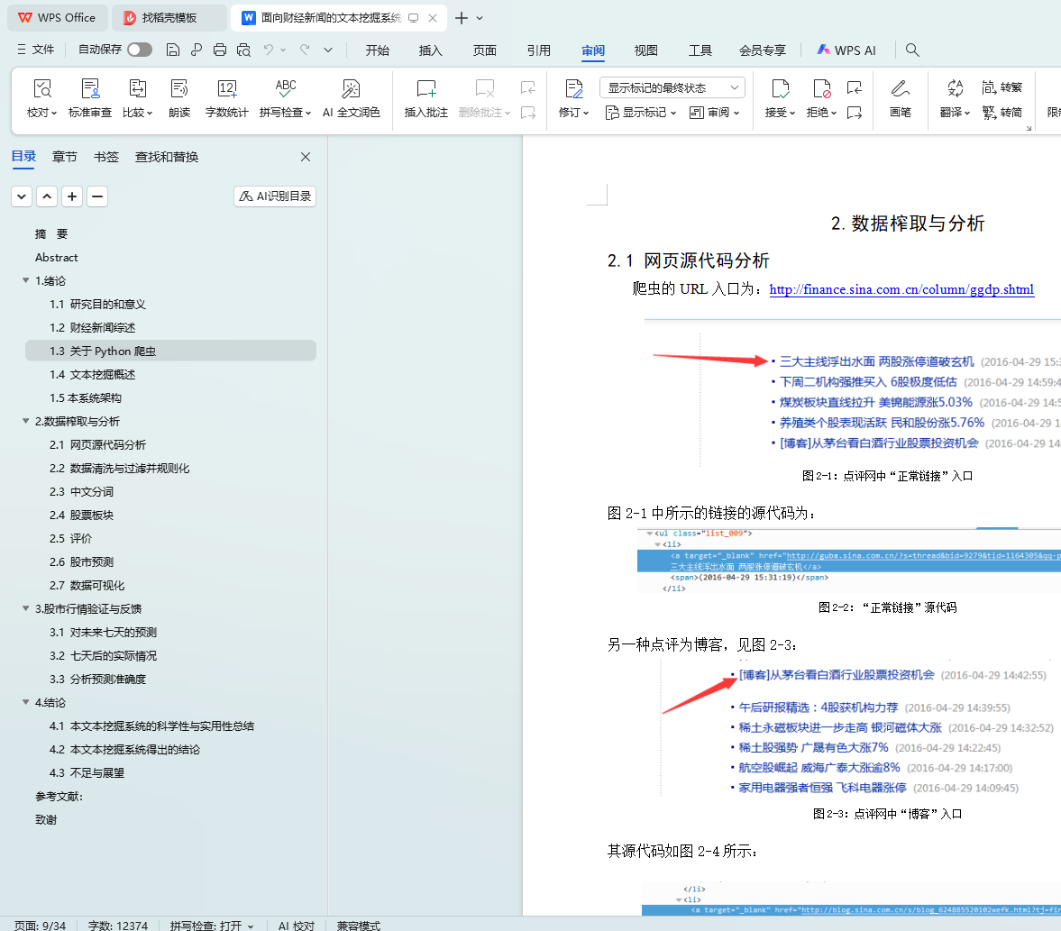
Task: Collapse the 1.绪论 outline section
Action: [x=26, y=281]
